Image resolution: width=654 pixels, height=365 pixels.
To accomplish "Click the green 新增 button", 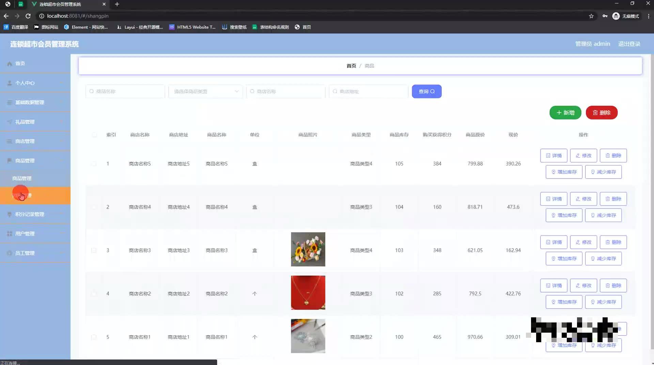I will point(565,113).
